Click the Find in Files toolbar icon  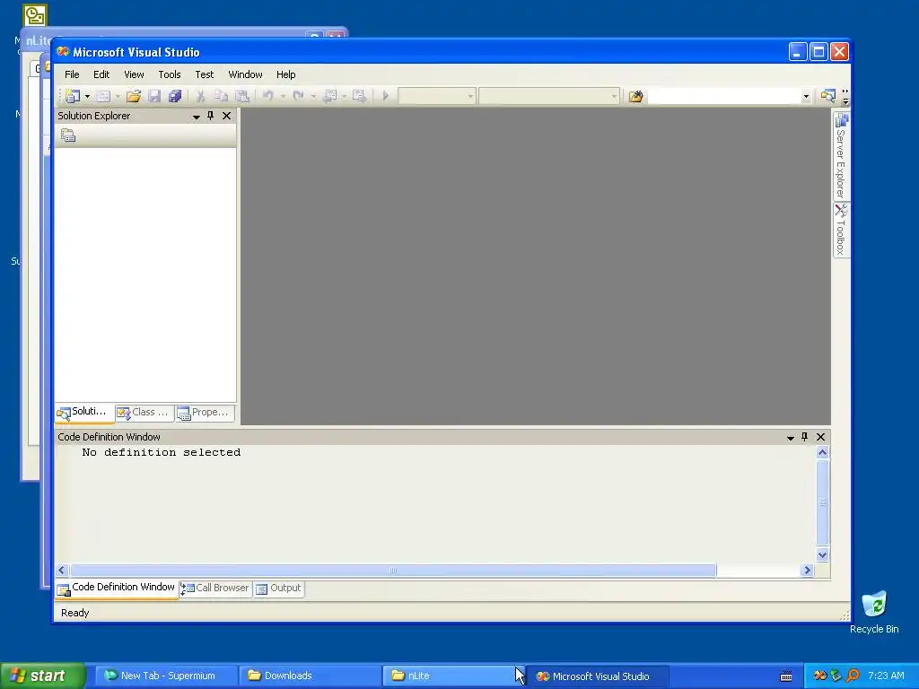[636, 96]
